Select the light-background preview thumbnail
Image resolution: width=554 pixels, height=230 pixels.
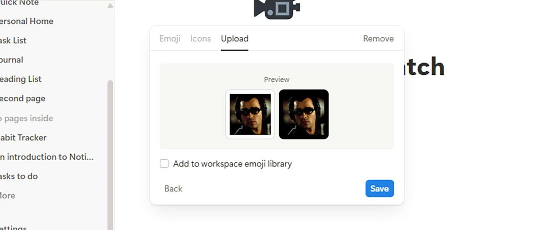250,114
